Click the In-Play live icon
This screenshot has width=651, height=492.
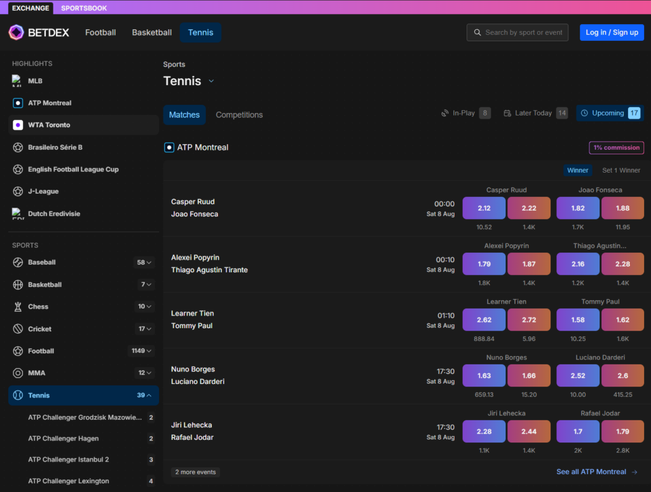444,113
